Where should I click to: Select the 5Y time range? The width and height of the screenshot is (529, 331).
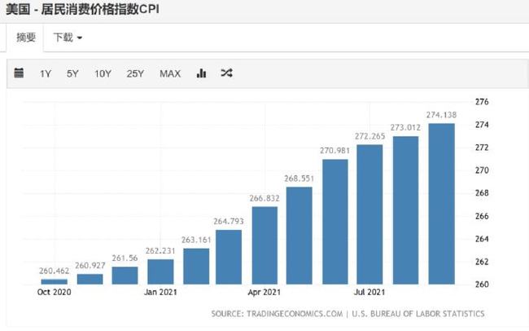(x=72, y=73)
